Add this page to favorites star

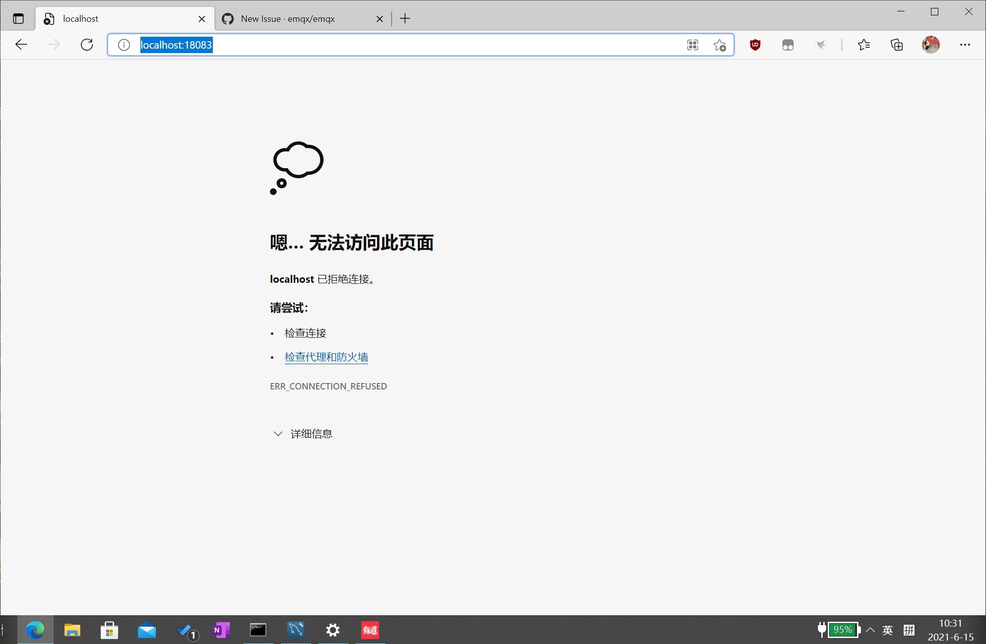click(x=720, y=45)
